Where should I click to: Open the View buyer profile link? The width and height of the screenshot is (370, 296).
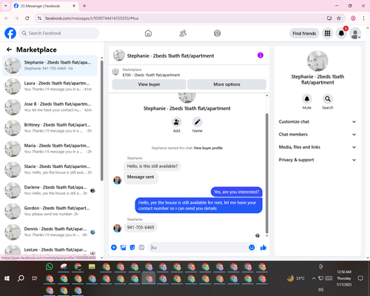point(208,148)
